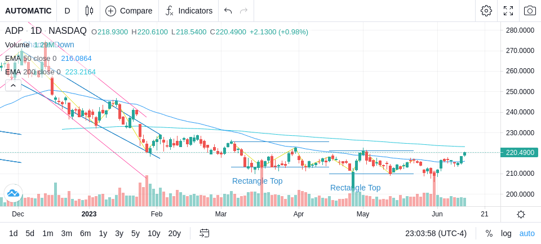Set range to 5d
The image size is (541, 244).
[x=30, y=234]
